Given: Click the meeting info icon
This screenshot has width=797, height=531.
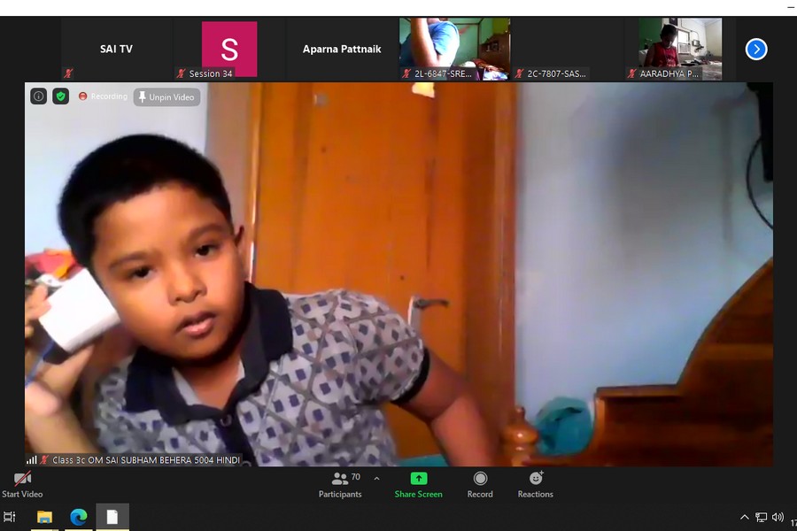Looking at the screenshot, I should click(x=39, y=96).
